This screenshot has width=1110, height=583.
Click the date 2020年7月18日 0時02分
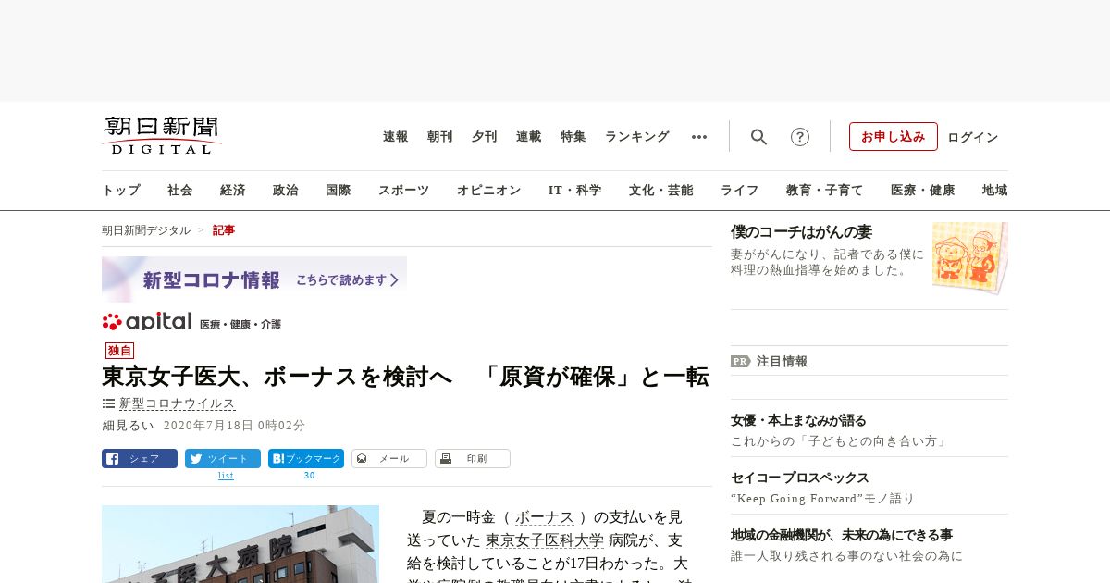[x=234, y=426]
